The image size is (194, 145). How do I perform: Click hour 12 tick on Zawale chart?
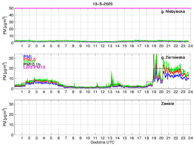coord(102,138)
